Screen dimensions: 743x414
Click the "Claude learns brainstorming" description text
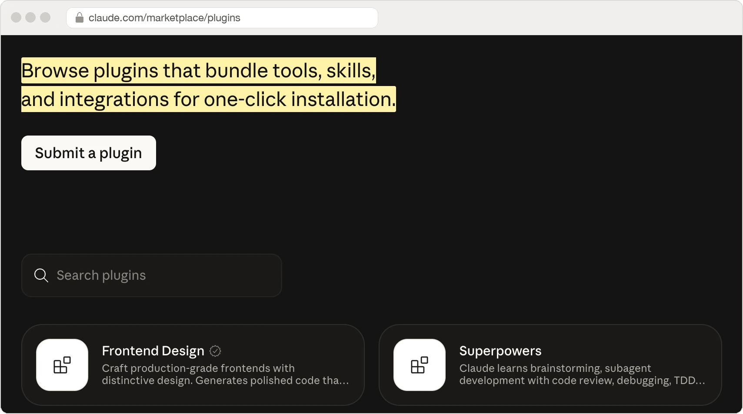pyautogui.click(x=582, y=374)
